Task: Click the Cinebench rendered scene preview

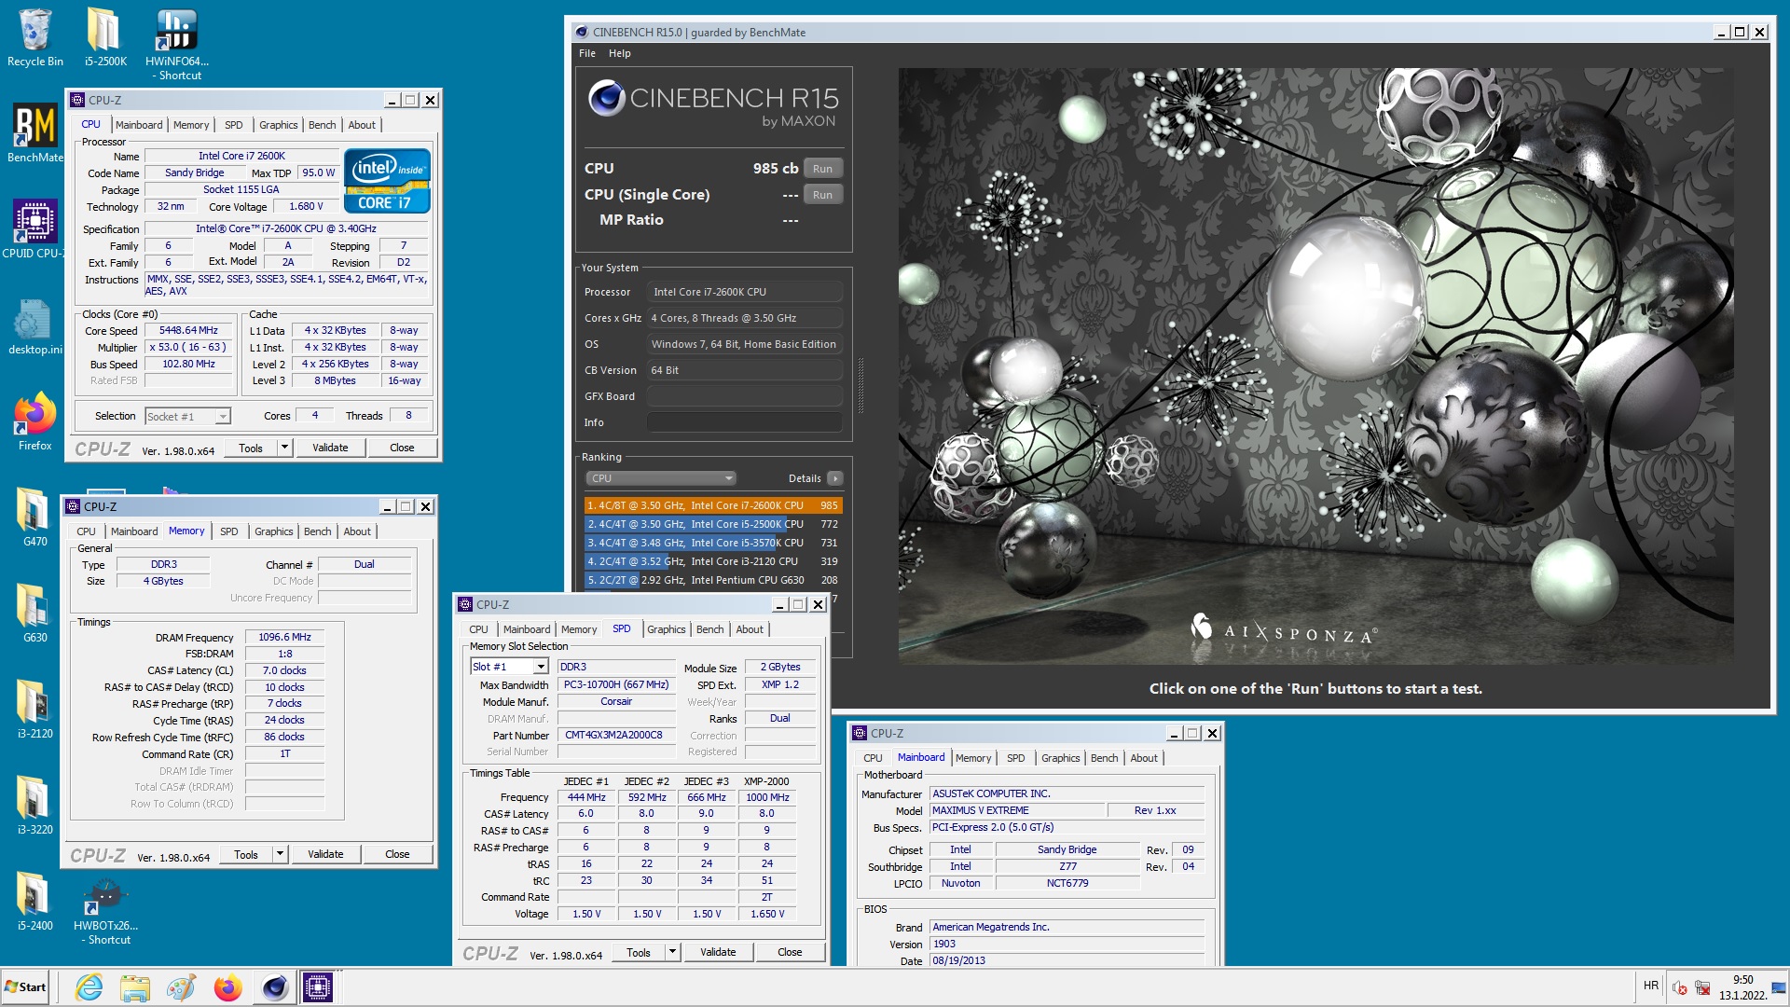Action: [1315, 366]
